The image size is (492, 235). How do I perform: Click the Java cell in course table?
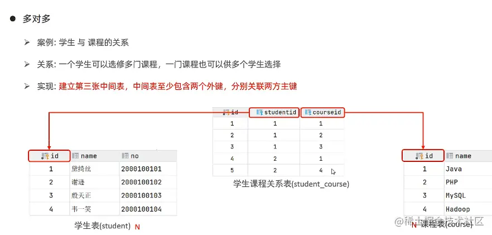click(x=468, y=169)
